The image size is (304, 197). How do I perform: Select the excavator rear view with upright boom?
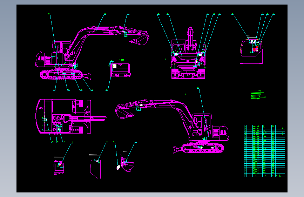(188, 53)
